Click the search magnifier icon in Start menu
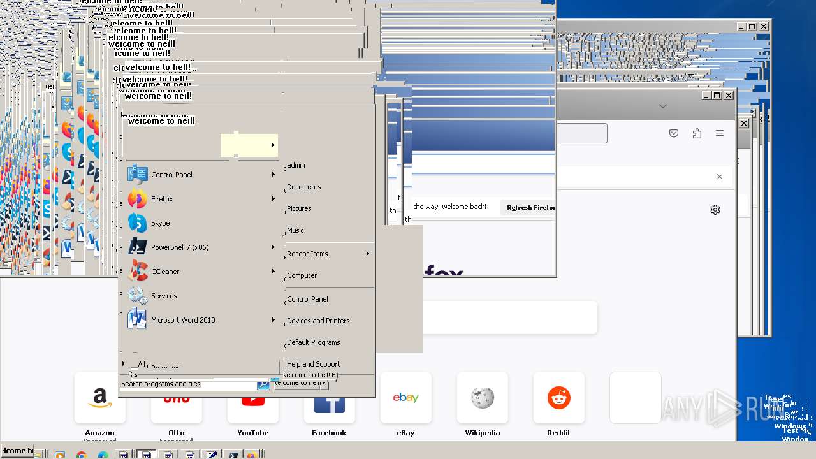Image resolution: width=816 pixels, height=459 pixels. [263, 384]
